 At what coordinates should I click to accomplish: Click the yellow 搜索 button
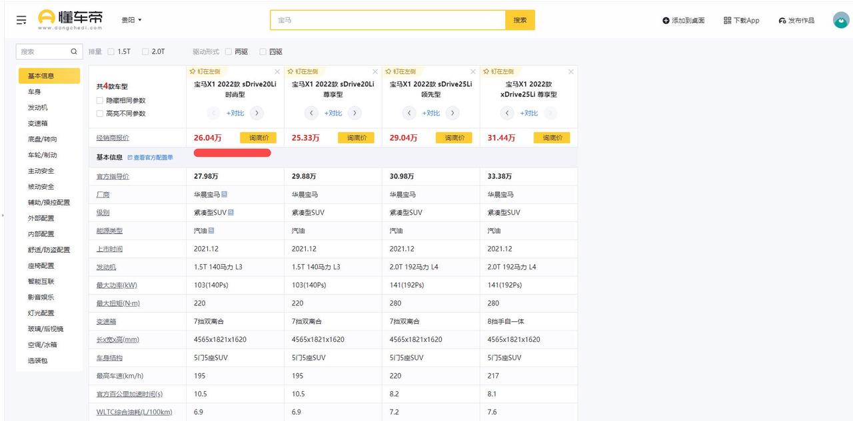point(520,20)
